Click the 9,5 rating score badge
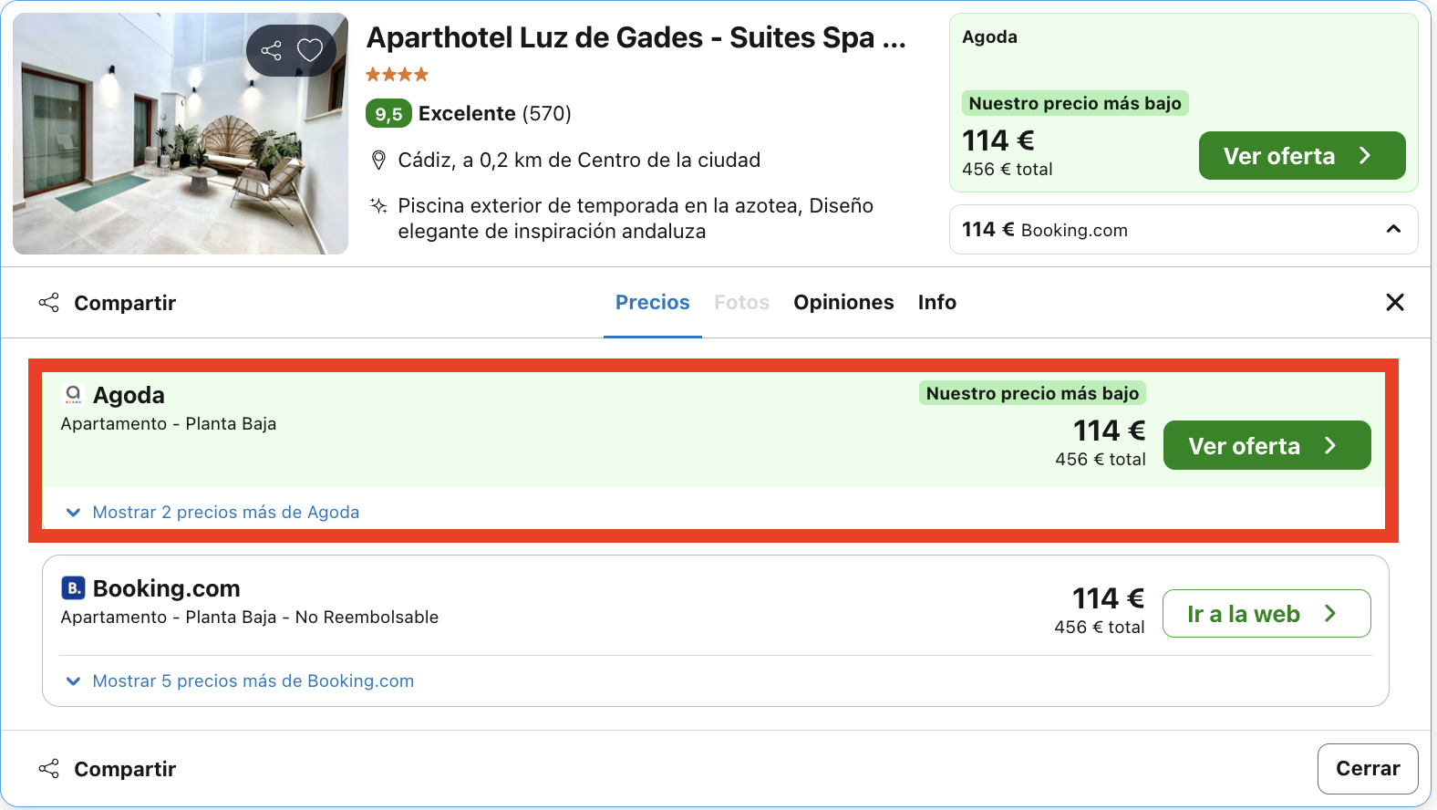 [388, 114]
